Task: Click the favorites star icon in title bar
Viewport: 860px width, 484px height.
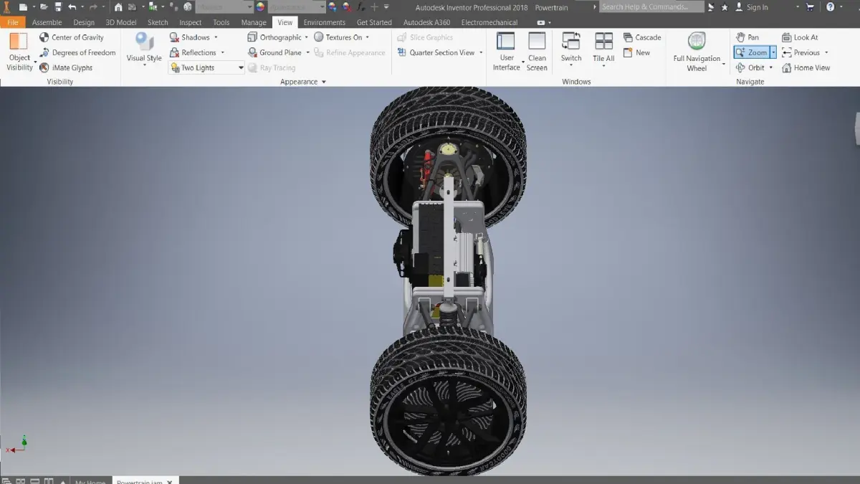Action: (725, 7)
